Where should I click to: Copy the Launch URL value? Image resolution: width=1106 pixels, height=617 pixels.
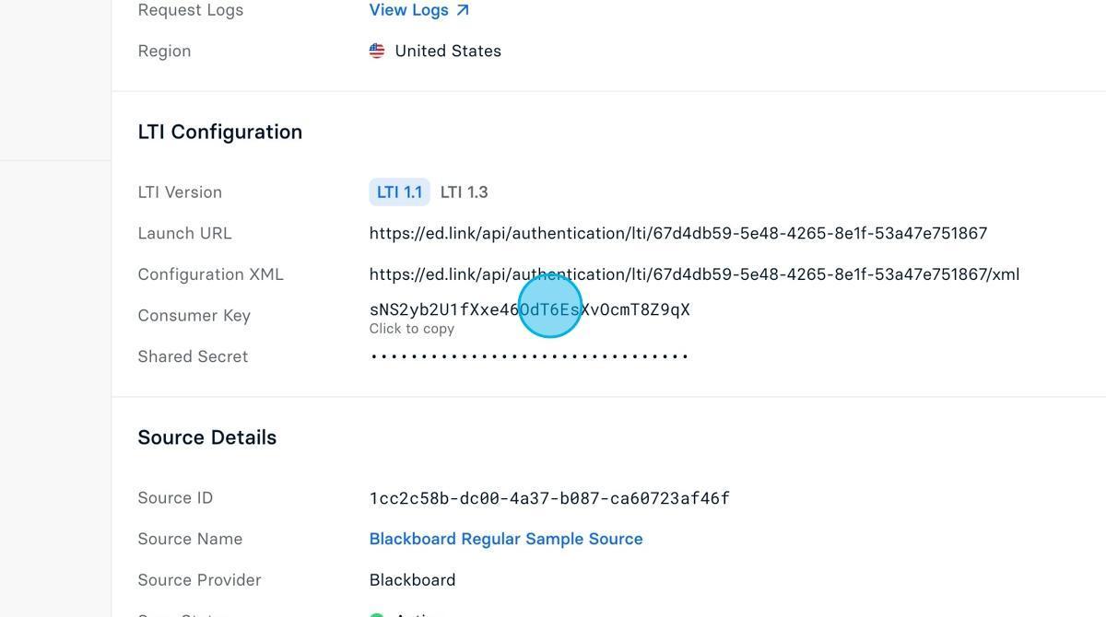(678, 233)
